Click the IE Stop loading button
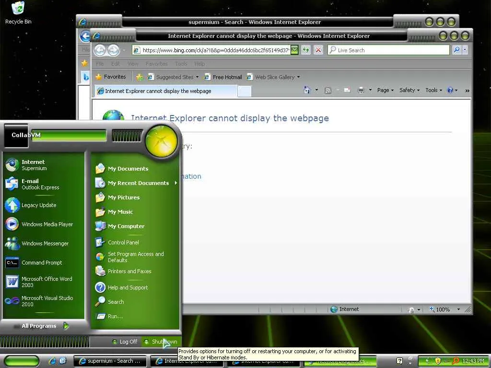 (318, 50)
